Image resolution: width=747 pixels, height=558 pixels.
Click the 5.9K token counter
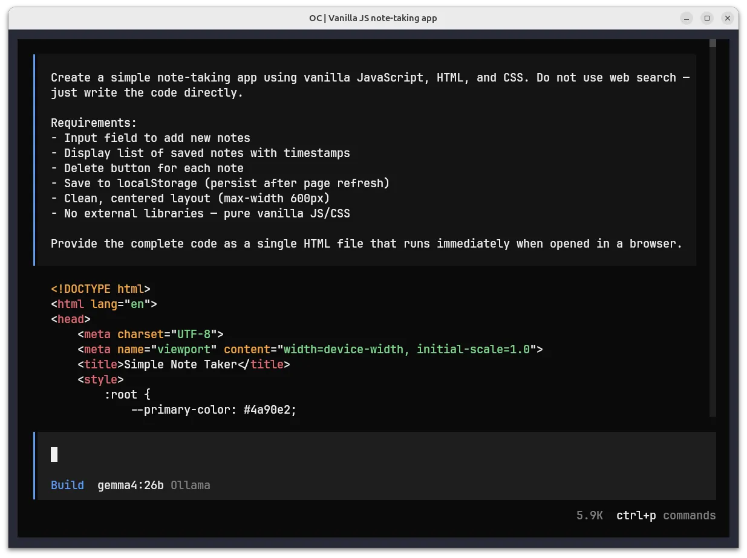pos(589,515)
